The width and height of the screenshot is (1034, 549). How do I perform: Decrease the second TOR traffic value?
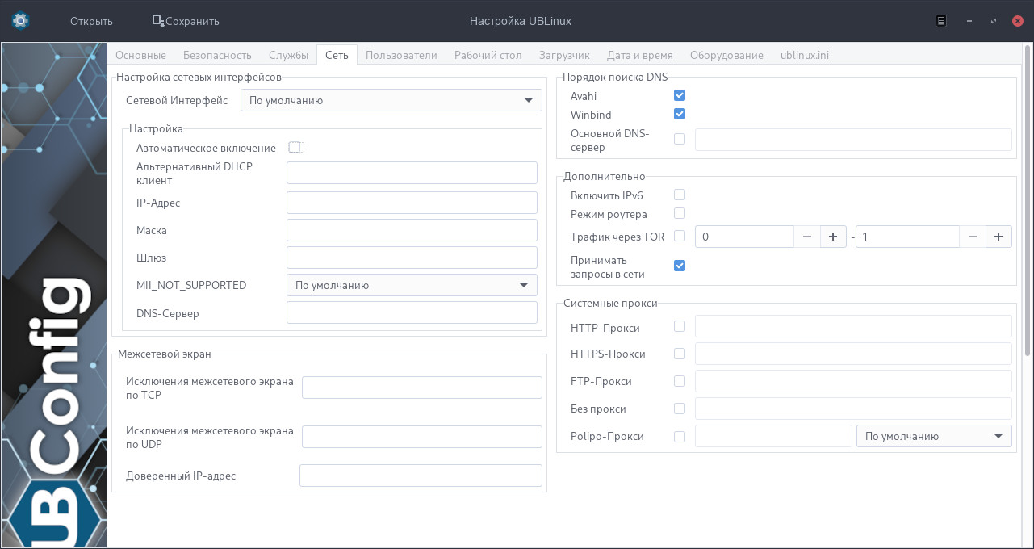[x=973, y=237]
